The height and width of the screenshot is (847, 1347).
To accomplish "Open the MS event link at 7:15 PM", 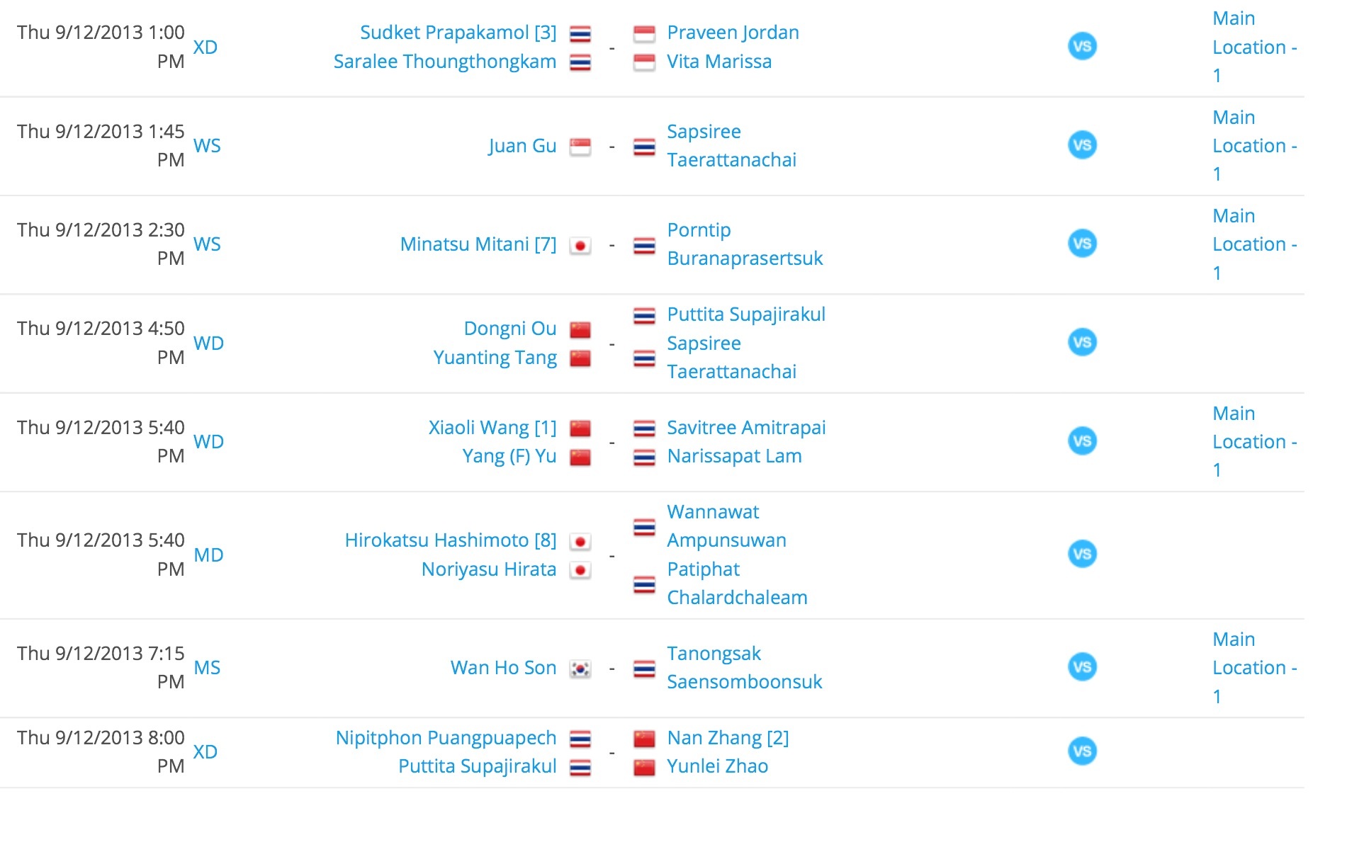I will (207, 667).
